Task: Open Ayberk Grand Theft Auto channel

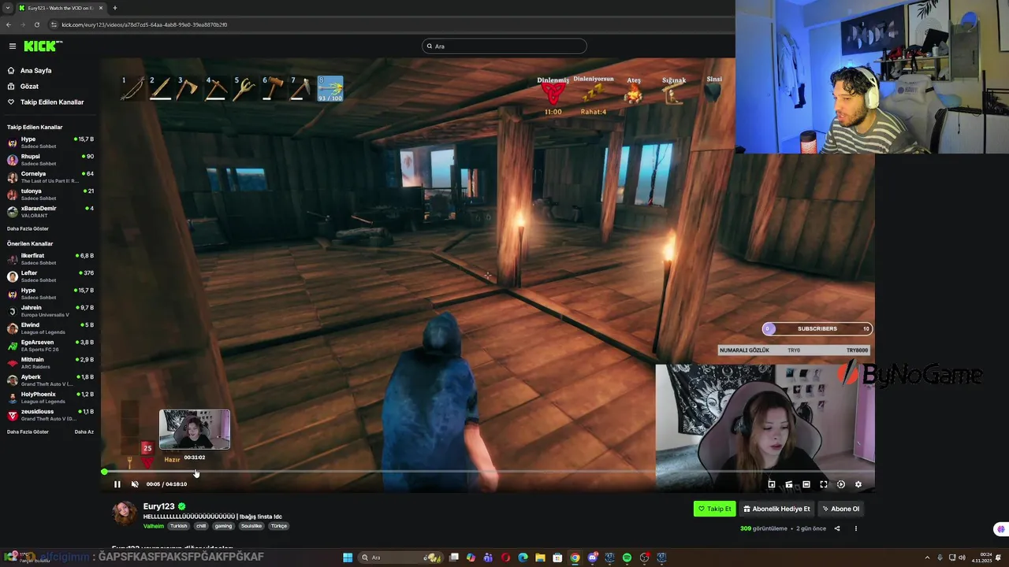Action: [50, 380]
